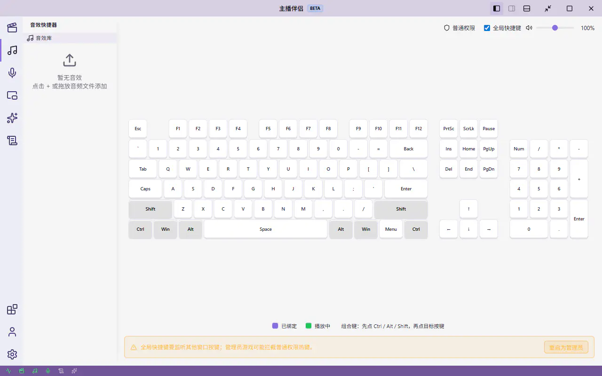The height and width of the screenshot is (376, 602).
Task: Click the 普通权限 permission label
Action: (x=464, y=28)
